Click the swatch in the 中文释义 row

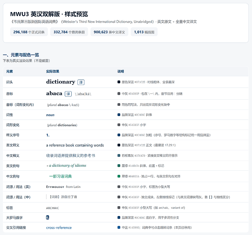119,155
